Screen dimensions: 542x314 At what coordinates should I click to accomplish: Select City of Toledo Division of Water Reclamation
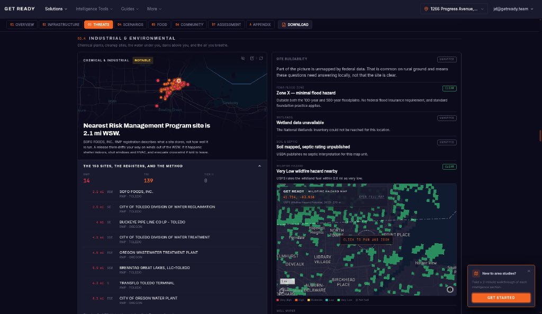[172, 209]
